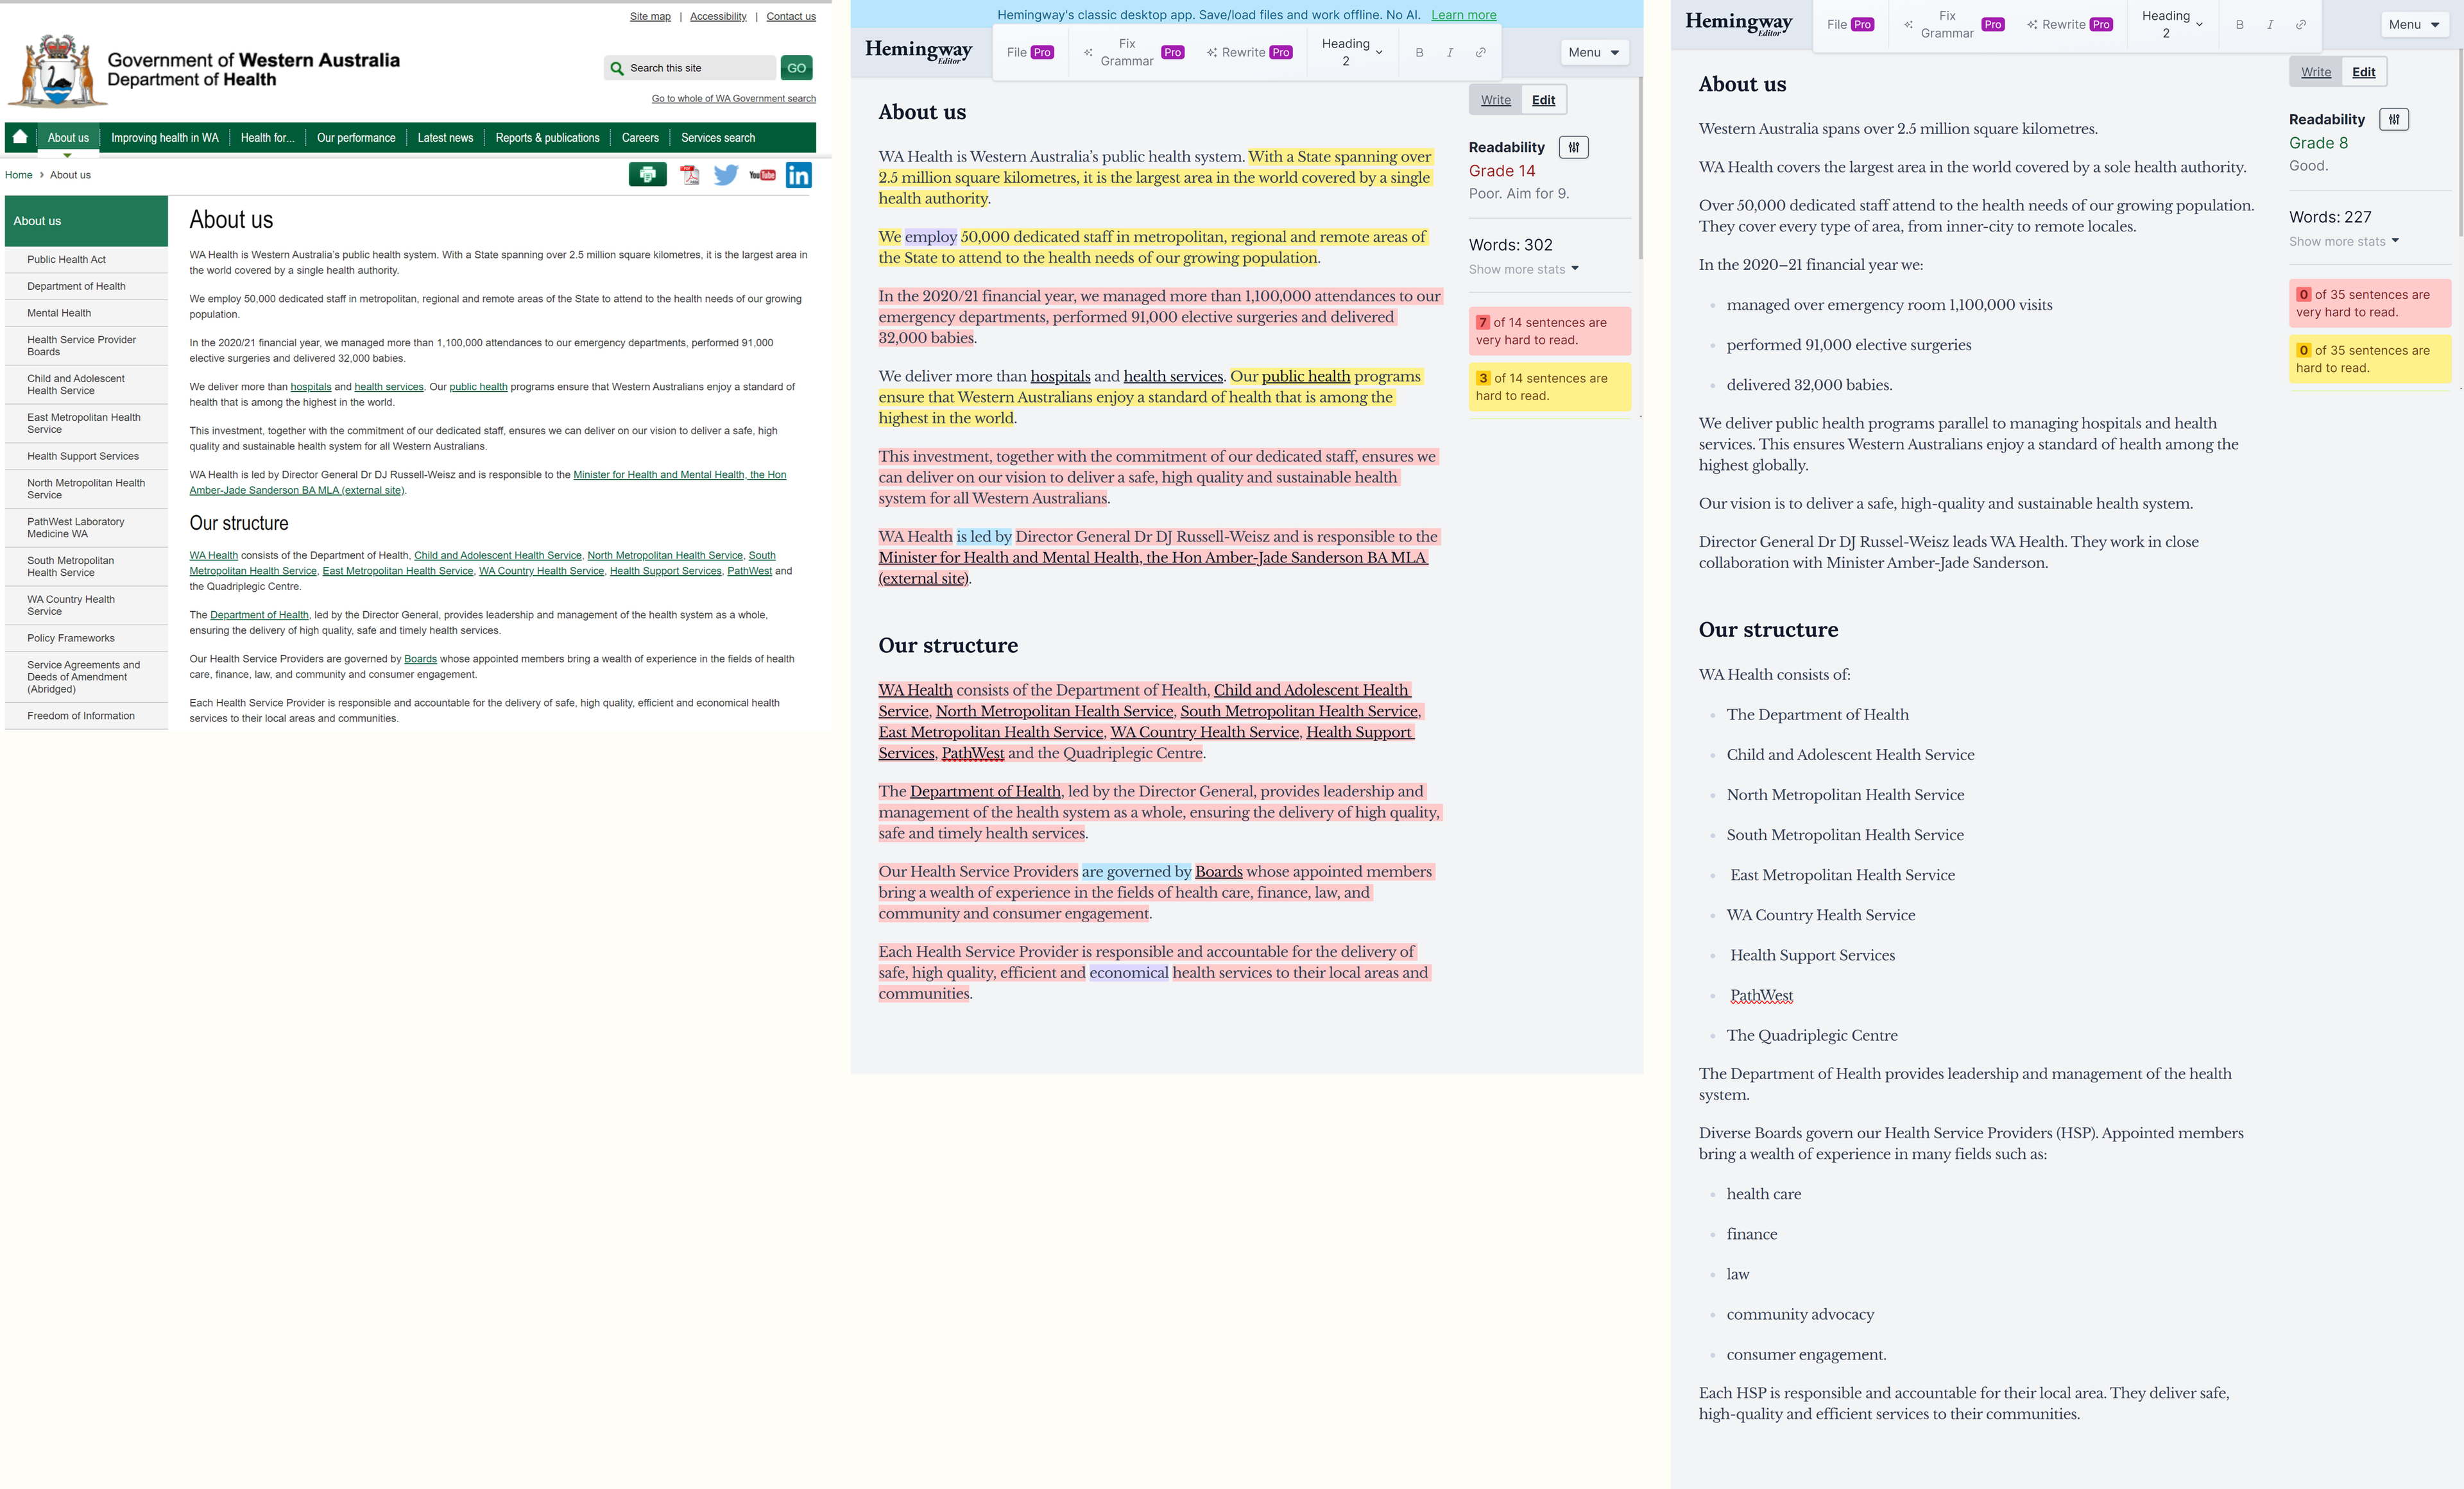The width and height of the screenshot is (2464, 1489).
Task: Switch to Write mode in middle editor
Action: click(1495, 100)
